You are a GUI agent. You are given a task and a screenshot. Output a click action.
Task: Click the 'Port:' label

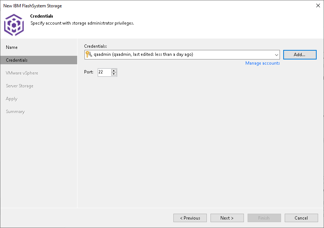[89, 72]
